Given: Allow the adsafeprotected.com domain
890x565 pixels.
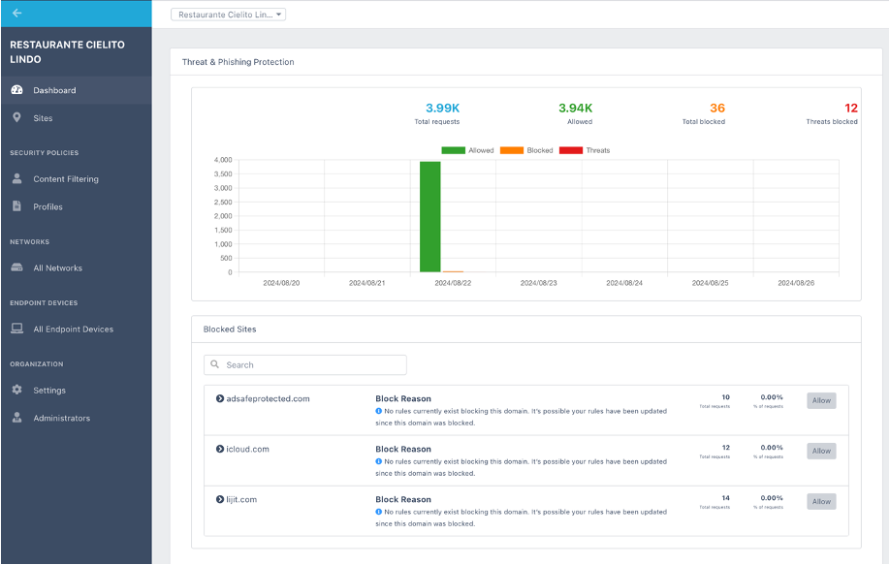Looking at the screenshot, I should click(x=821, y=400).
